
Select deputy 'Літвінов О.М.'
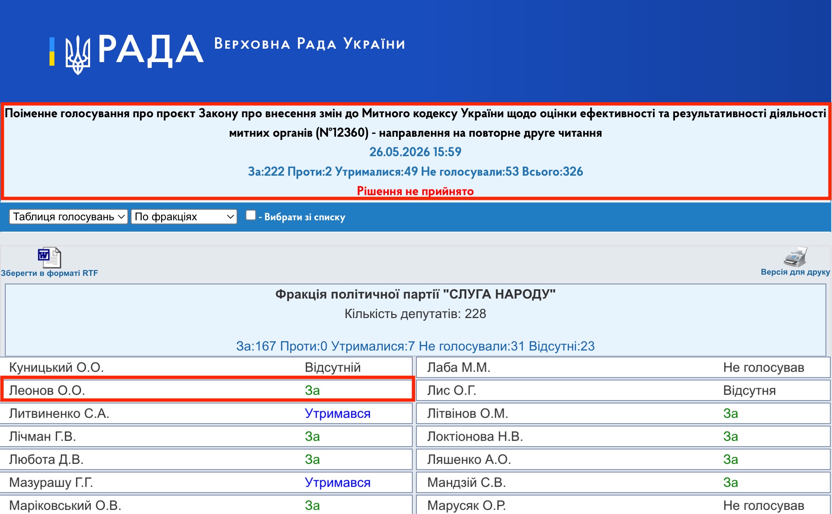click(x=468, y=413)
